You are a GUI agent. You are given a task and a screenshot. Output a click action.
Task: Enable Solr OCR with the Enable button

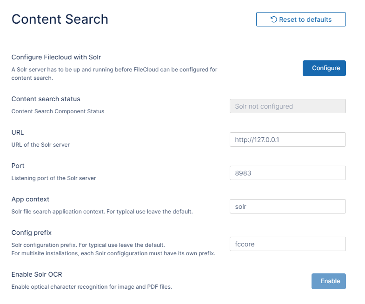pos(328,281)
